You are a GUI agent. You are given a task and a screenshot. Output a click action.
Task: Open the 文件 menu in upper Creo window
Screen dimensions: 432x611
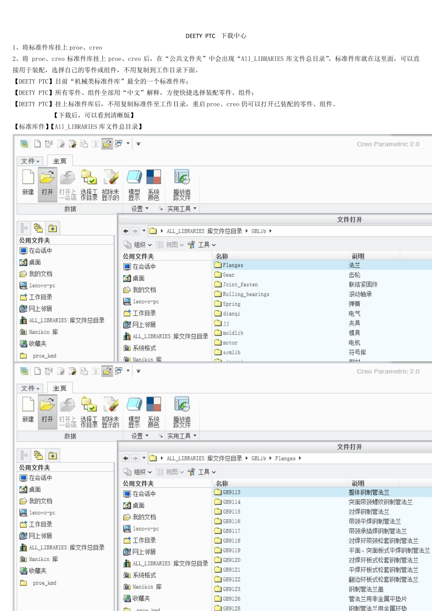click(30, 161)
